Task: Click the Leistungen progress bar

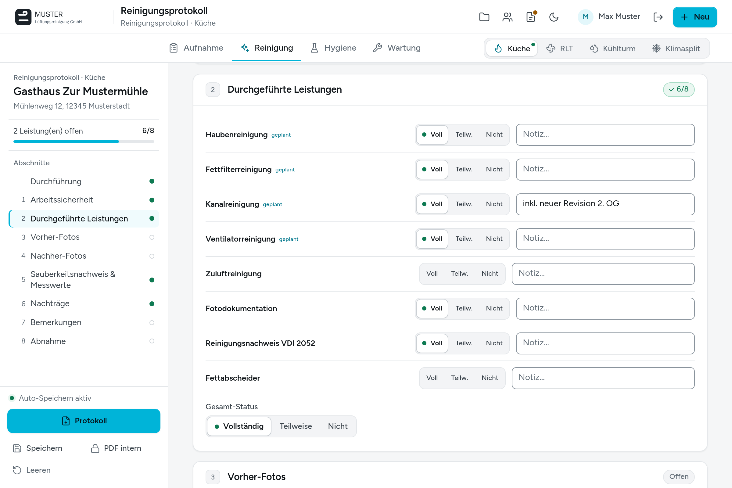Action: [x=84, y=142]
